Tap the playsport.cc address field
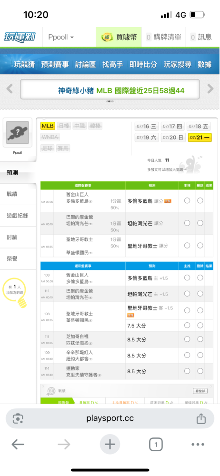Viewport: 220px width, 476px height. click(110, 418)
